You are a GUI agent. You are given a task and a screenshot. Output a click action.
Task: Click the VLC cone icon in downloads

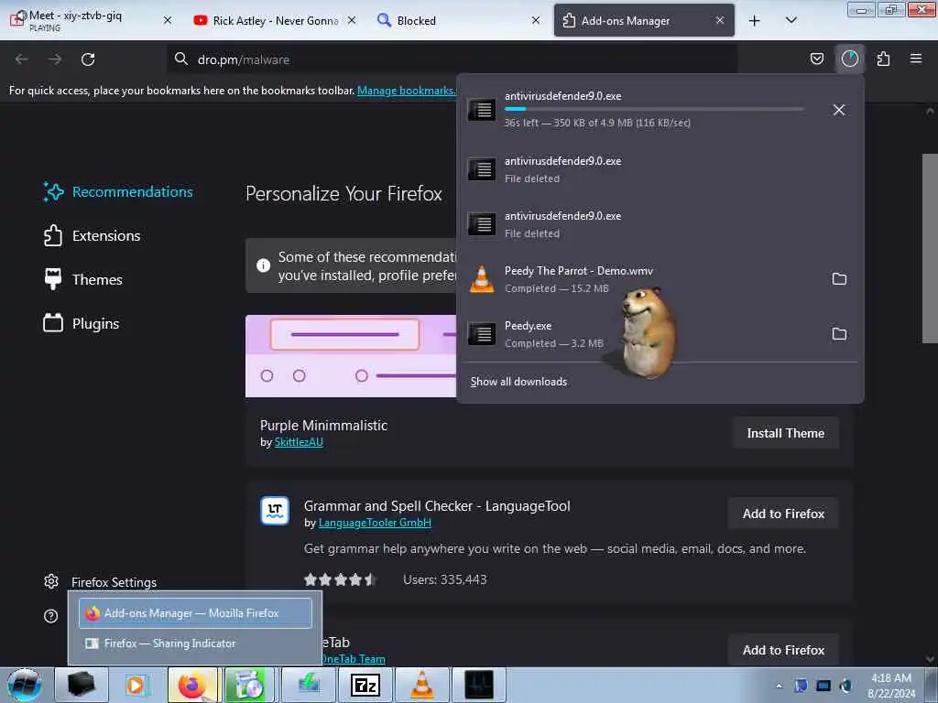(482, 279)
